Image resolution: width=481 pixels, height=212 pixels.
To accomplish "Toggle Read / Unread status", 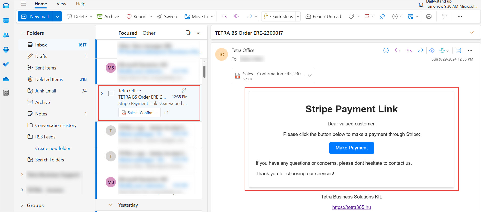I will 323,17.
